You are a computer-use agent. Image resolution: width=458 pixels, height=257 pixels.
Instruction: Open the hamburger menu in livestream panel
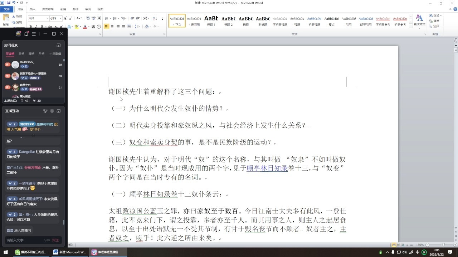click(34, 34)
